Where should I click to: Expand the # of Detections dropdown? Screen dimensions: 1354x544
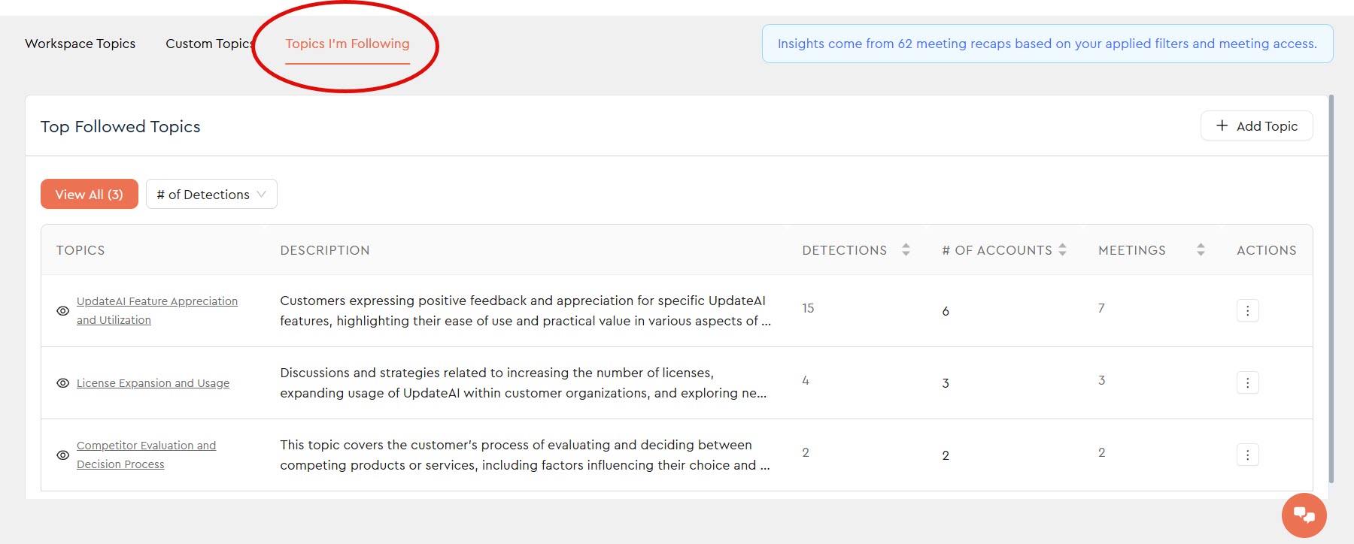coord(211,194)
